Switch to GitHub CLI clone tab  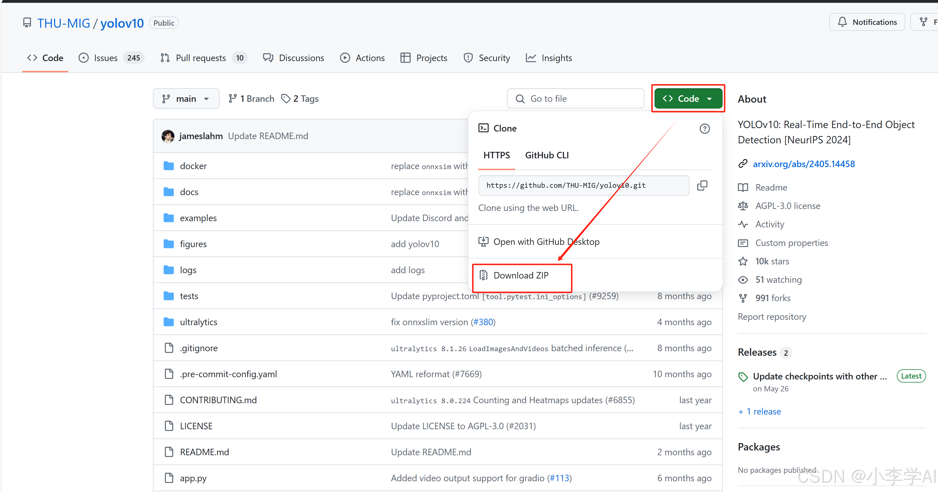(546, 155)
